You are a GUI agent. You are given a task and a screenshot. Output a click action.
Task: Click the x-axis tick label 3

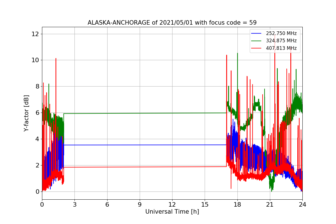pos(74,205)
